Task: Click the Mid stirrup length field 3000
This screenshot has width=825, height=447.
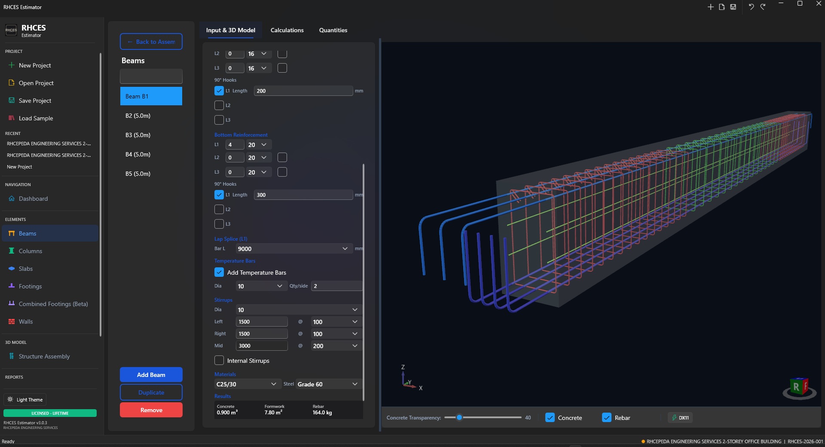Action: 262,346
